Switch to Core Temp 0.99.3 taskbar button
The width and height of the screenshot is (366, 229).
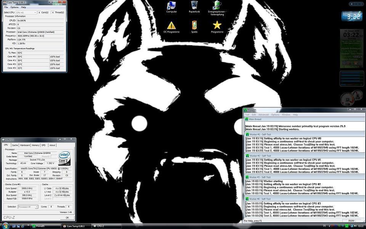[x=76, y=226]
